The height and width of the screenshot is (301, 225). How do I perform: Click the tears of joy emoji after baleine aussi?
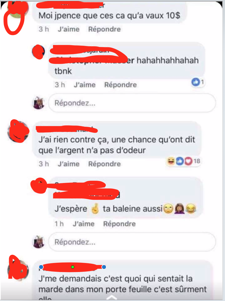click(x=191, y=208)
